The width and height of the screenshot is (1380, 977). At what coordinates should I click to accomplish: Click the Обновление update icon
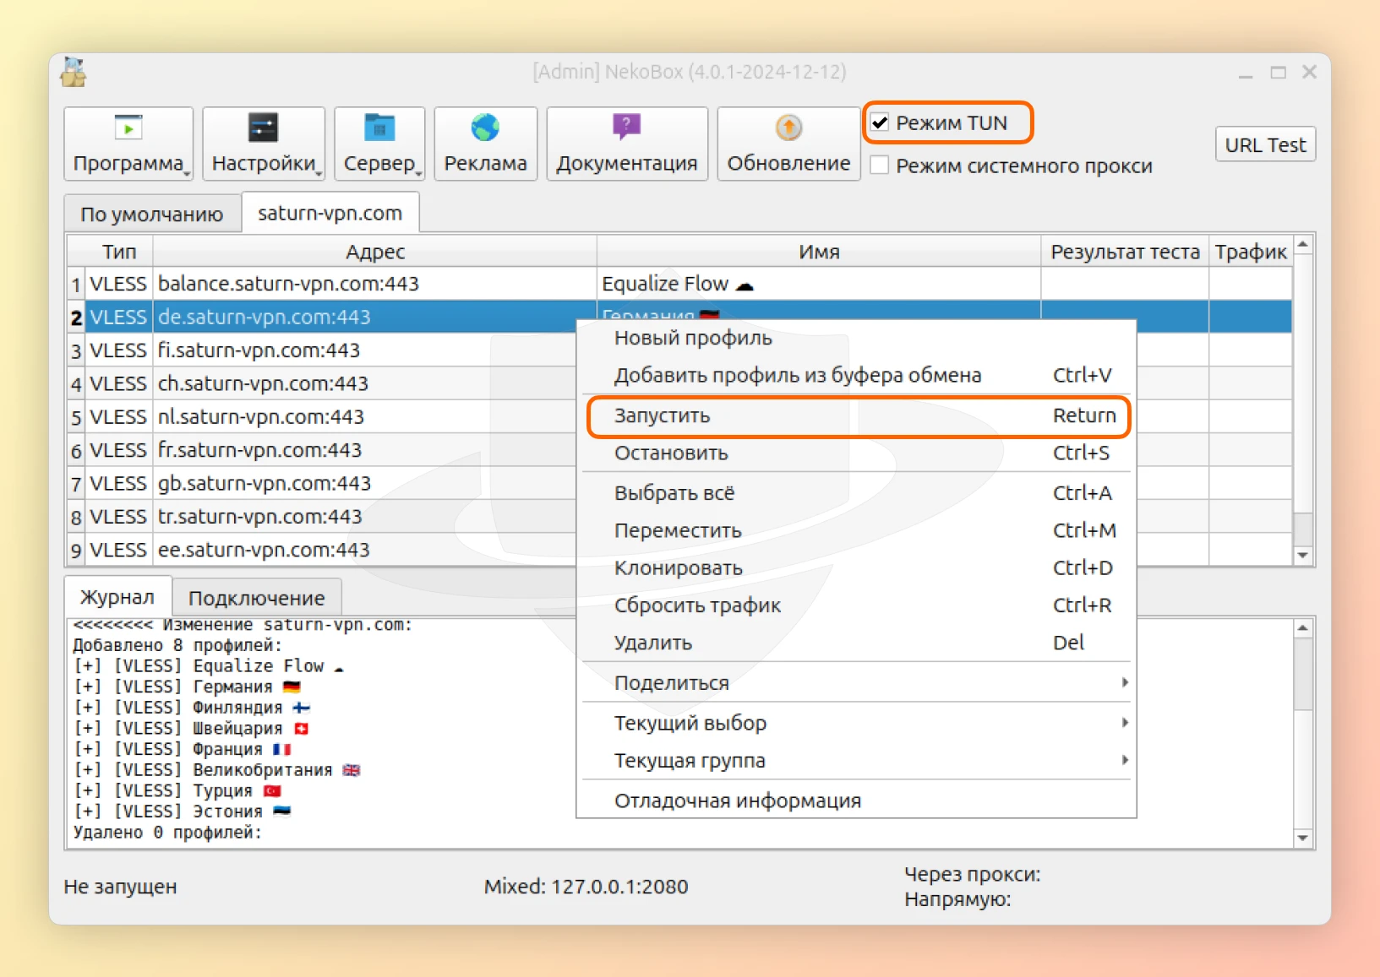coord(787,128)
